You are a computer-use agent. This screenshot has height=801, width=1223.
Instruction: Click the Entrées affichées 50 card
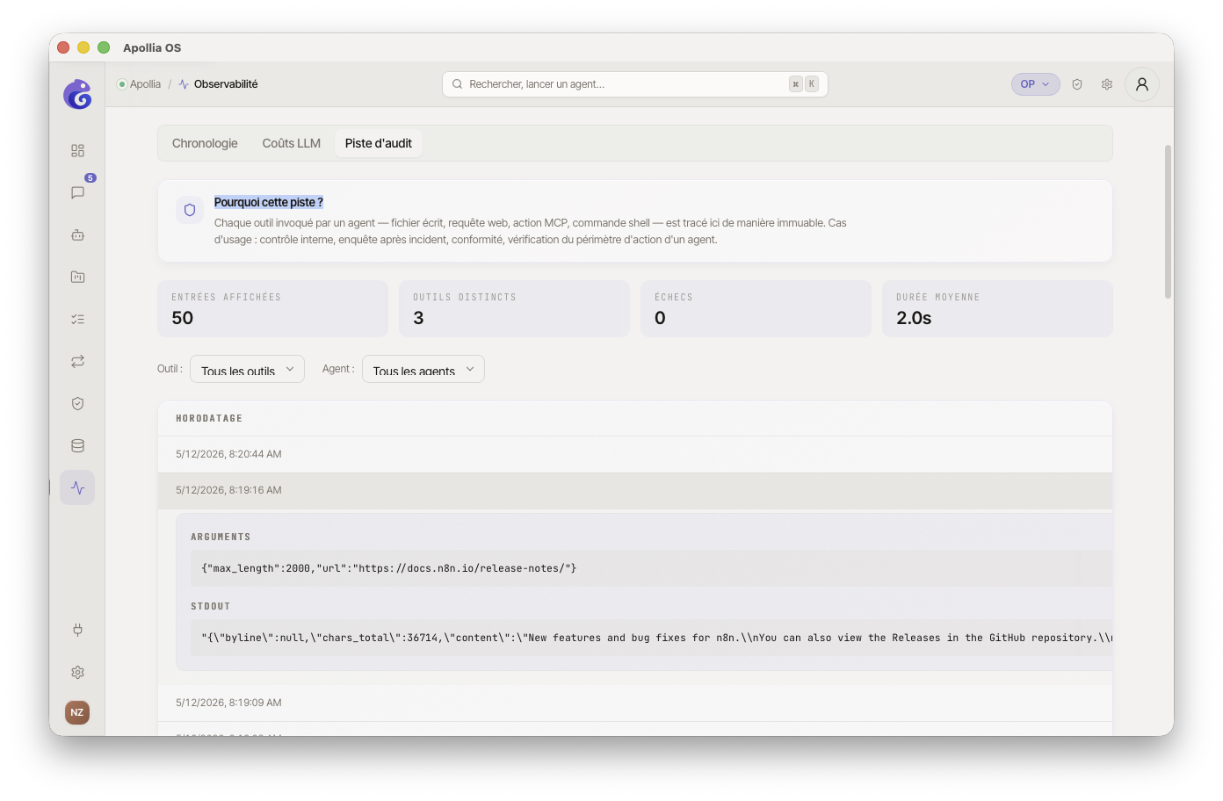coord(272,308)
